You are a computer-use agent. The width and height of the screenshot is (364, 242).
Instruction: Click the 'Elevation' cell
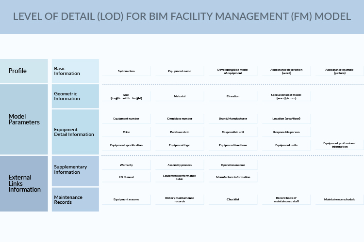(233, 96)
